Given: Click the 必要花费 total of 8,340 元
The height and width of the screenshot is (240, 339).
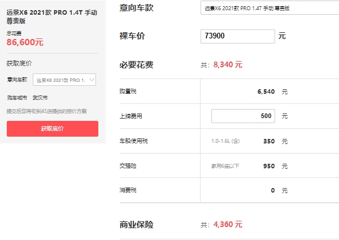Looking at the screenshot, I should pos(228,65).
